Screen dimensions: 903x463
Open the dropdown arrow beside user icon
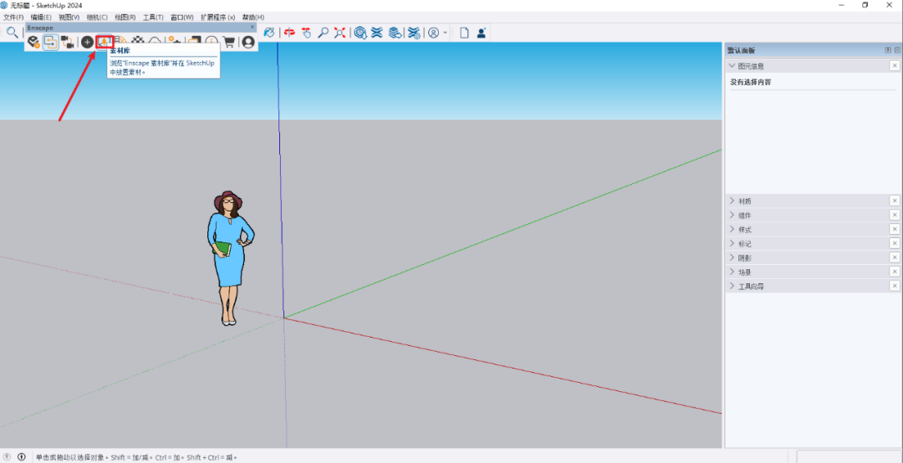click(x=446, y=33)
